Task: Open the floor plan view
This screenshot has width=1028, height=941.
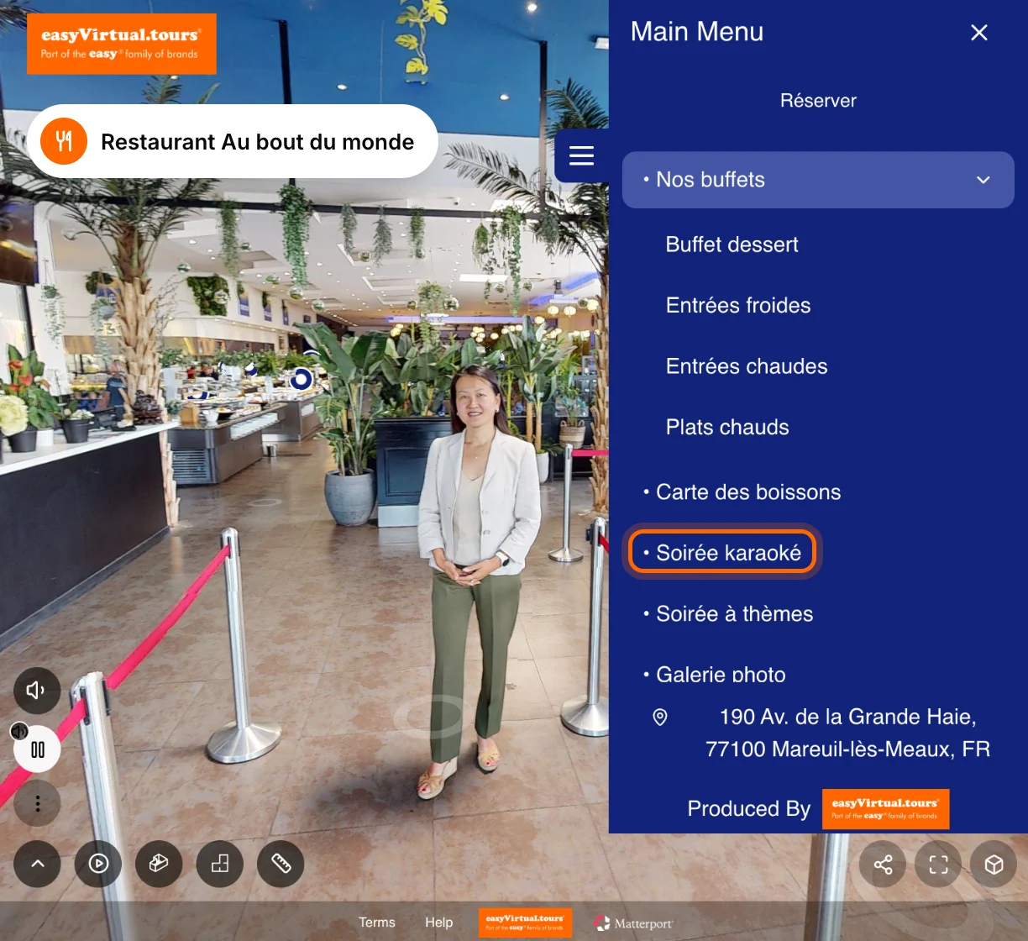Action: (220, 864)
